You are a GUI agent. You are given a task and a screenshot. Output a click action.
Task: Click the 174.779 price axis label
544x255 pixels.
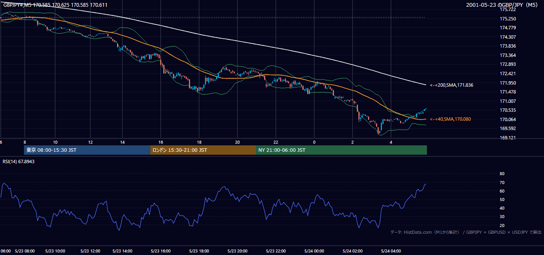pos(507,28)
